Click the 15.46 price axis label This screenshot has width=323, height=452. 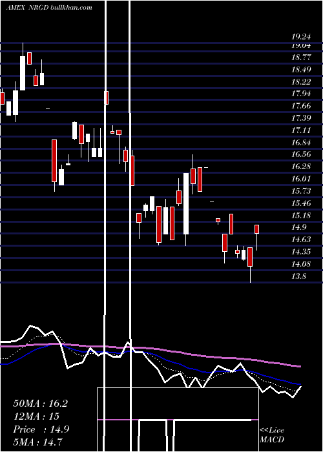click(301, 203)
